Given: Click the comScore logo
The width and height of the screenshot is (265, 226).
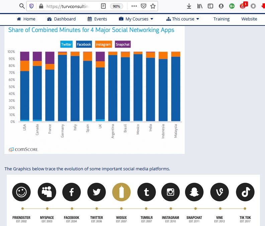Looking at the screenshot, I should [x=23, y=150].
